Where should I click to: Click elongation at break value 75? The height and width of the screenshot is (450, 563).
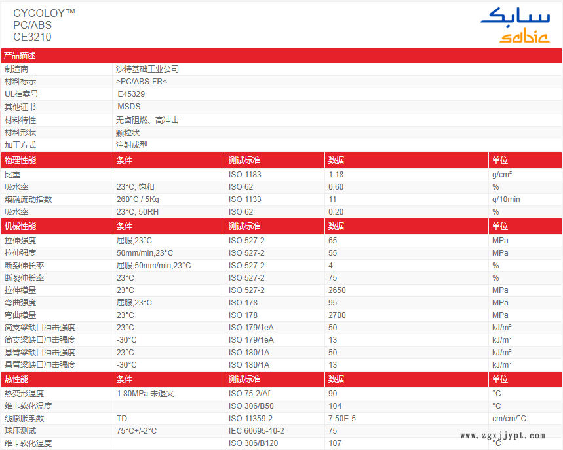click(x=332, y=278)
